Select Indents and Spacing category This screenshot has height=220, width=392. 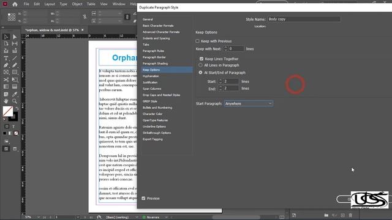pyautogui.click(x=156, y=38)
